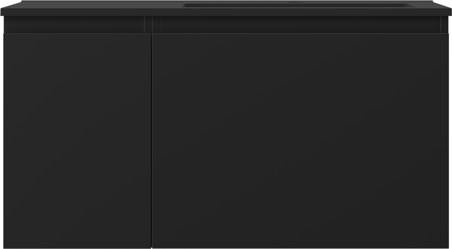Screen dimensions: 452x249
Task: Click the front rim of the sink basin
Action: pyautogui.click(x=296, y=7)
